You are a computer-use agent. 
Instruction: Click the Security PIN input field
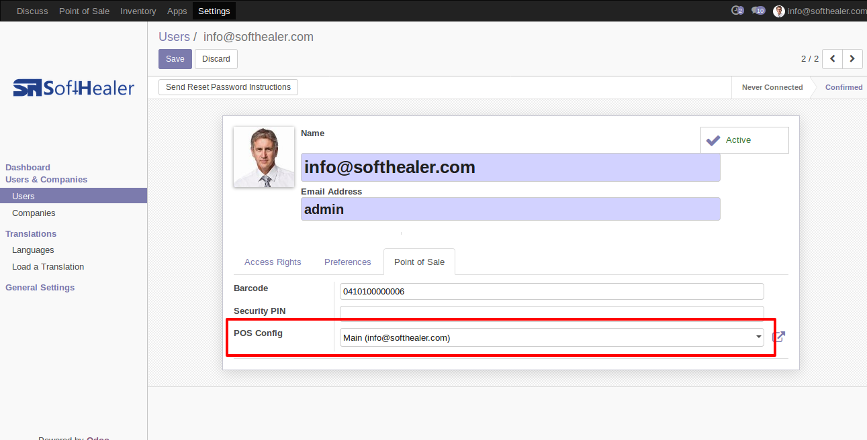(x=551, y=313)
